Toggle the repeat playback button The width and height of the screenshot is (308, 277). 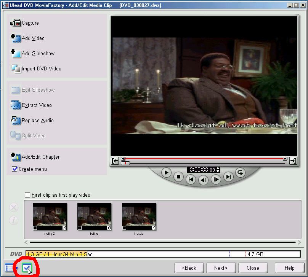tap(240, 173)
